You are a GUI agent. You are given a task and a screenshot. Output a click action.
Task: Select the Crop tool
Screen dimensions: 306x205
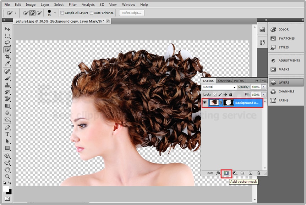click(7, 57)
